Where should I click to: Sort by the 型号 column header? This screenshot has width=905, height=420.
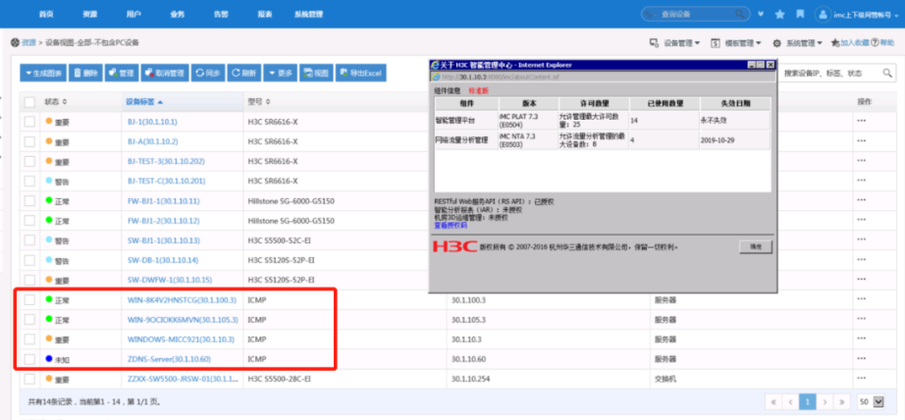258,102
